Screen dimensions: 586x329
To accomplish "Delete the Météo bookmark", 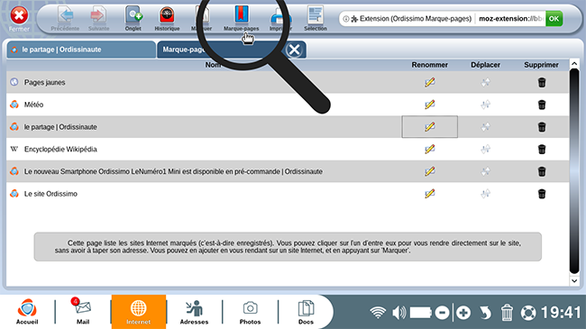I will click(542, 105).
